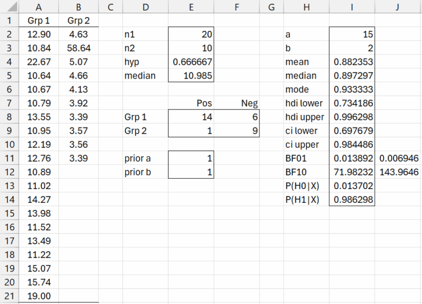Select cell with value 12.90

[x=39, y=34]
